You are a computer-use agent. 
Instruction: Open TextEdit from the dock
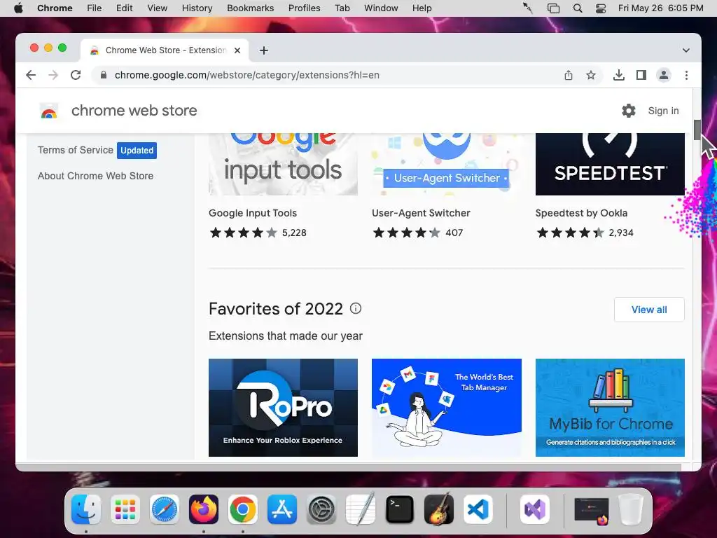tap(361, 509)
